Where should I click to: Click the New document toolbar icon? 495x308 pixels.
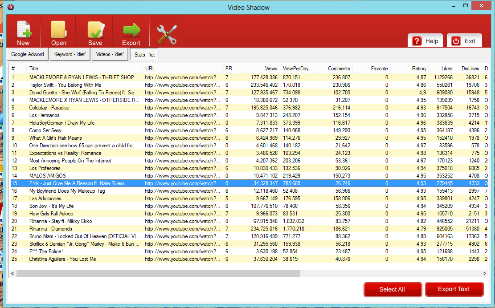[23, 33]
